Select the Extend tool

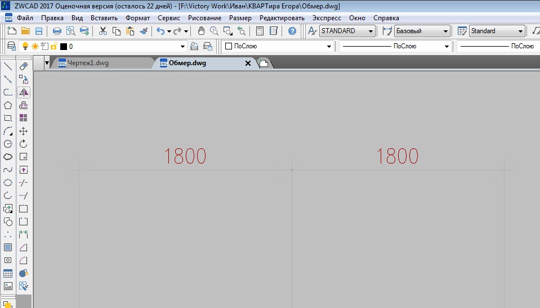(x=24, y=196)
